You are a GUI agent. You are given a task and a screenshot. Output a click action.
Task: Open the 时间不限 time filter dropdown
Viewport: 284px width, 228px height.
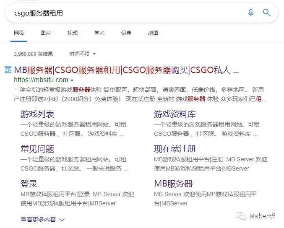click(82, 54)
